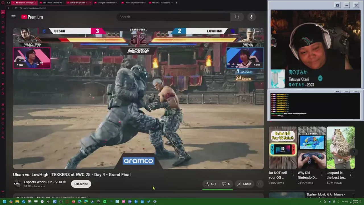The width and height of the screenshot is (364, 205).
Task: Open Windows Start menu
Action: (5, 202)
